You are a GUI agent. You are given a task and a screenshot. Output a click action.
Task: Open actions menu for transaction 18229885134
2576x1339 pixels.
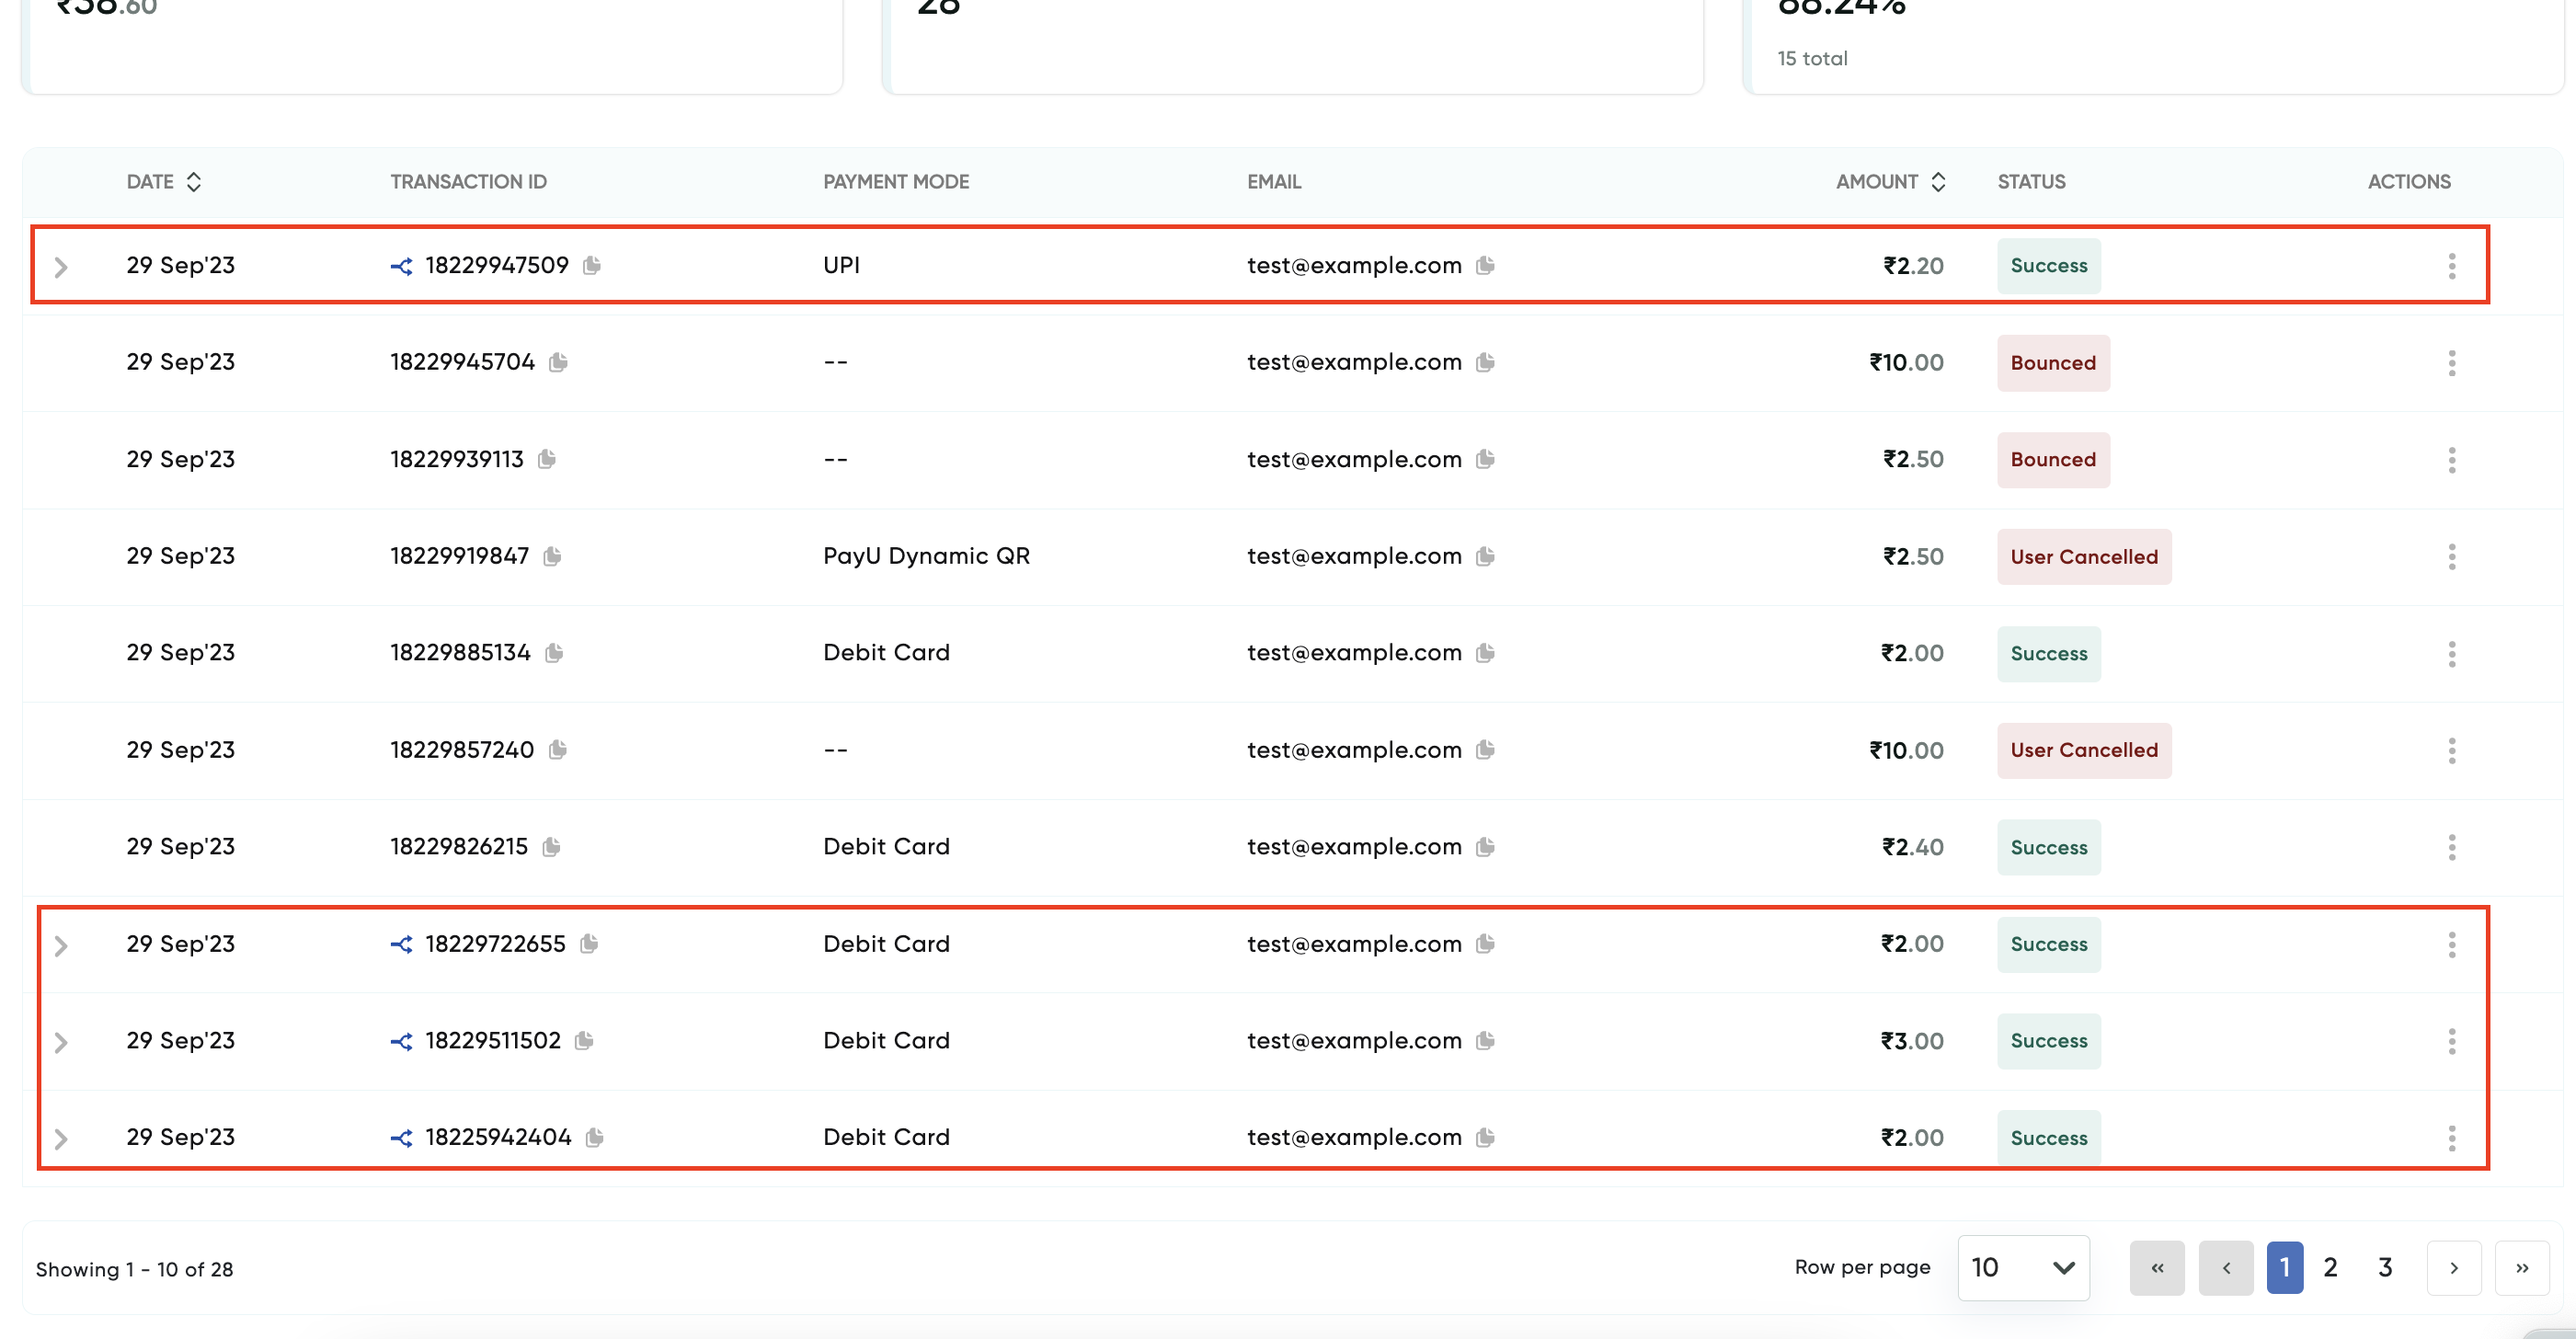2451,654
